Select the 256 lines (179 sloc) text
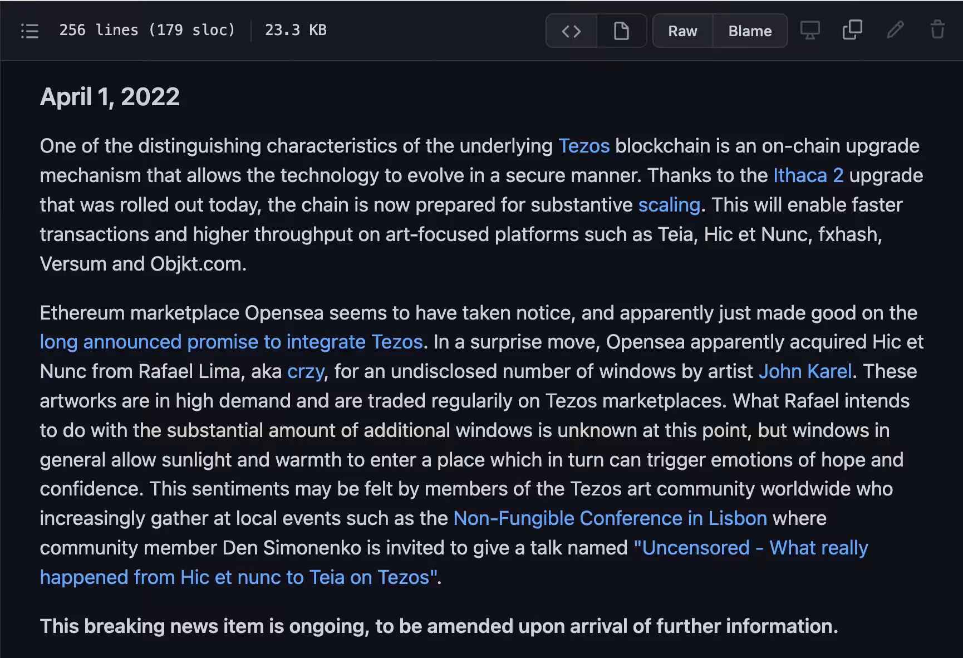This screenshot has height=658, width=963. 148,30
